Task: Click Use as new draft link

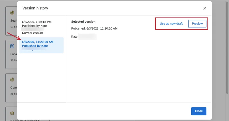Action: coord(171,24)
